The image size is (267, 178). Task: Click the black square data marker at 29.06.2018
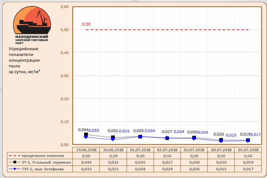(x=86, y=135)
